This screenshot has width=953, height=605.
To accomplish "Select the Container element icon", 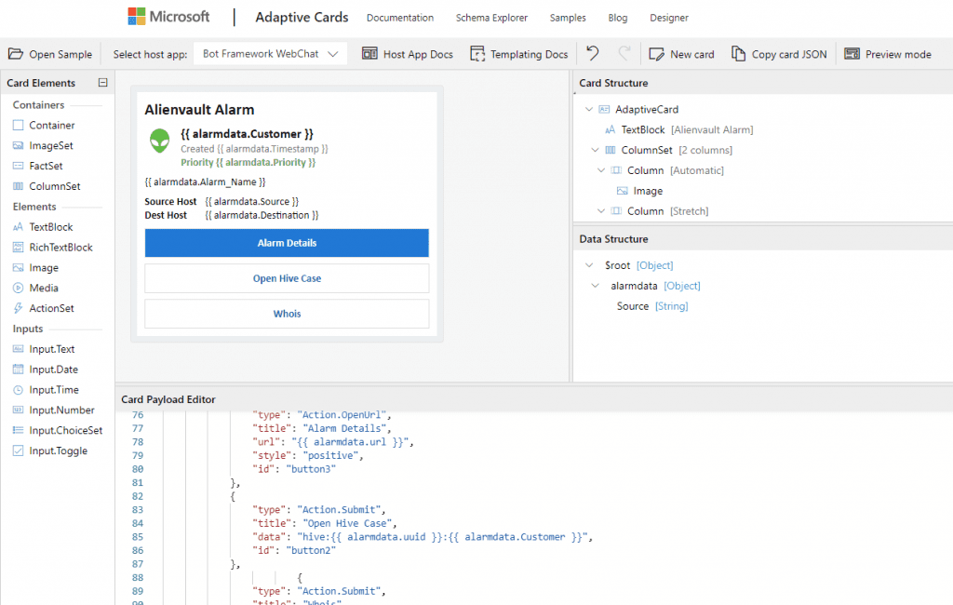I will (x=19, y=126).
